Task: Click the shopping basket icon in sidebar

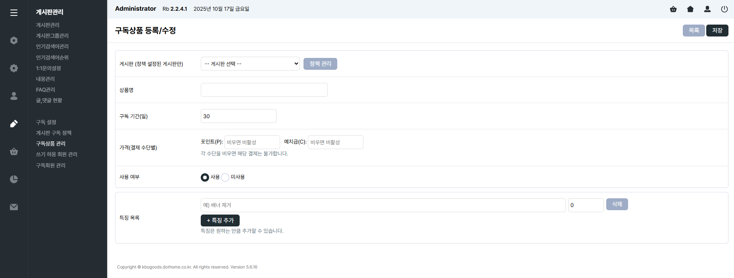Action: (14, 151)
